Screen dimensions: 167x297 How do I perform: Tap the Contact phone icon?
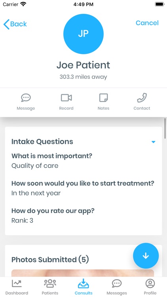click(142, 98)
